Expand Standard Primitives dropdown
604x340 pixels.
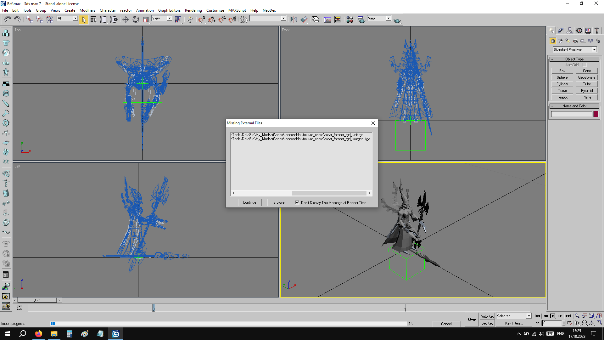[x=594, y=50]
